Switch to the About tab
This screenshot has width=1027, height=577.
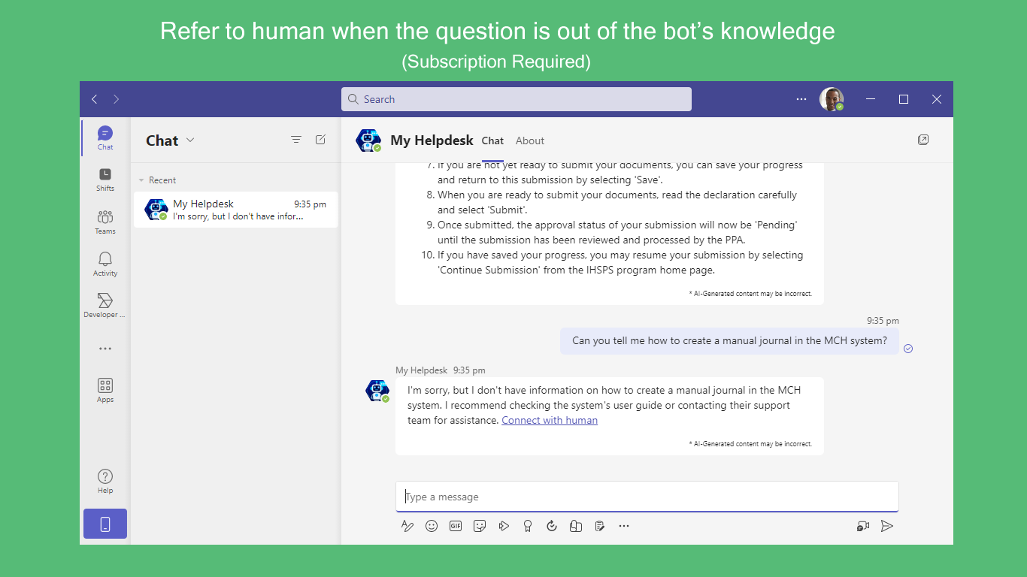pos(530,140)
